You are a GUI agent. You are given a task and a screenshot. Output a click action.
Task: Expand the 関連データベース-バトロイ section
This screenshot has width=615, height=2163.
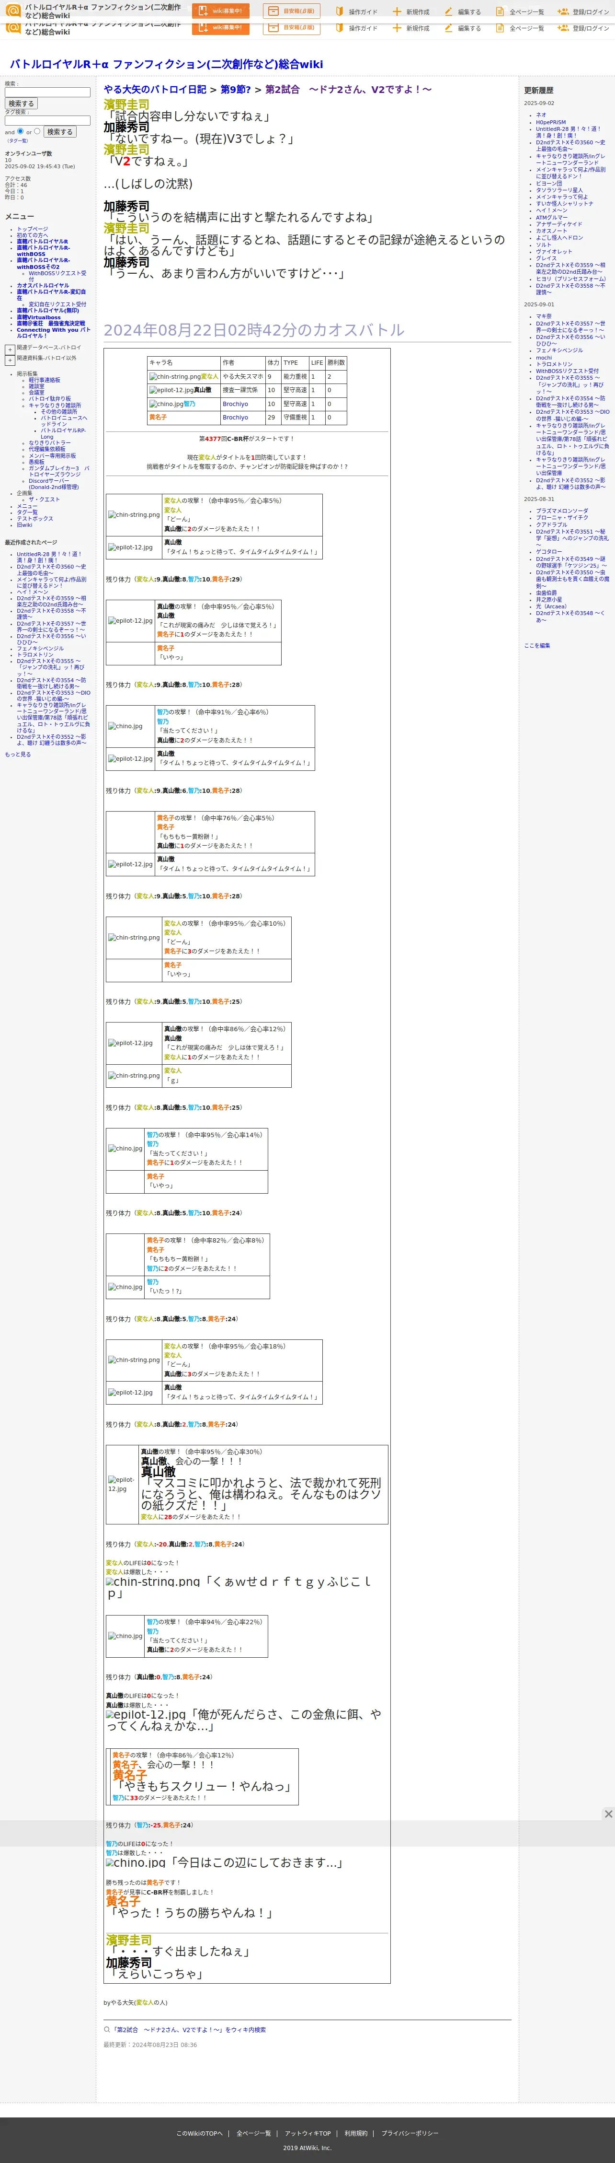point(10,349)
